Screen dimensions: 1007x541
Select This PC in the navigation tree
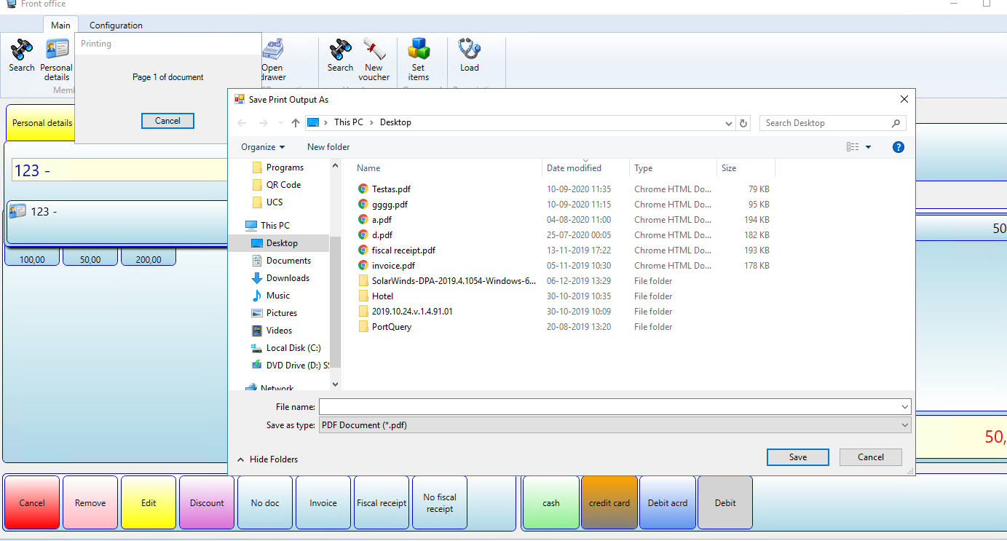[x=267, y=226]
